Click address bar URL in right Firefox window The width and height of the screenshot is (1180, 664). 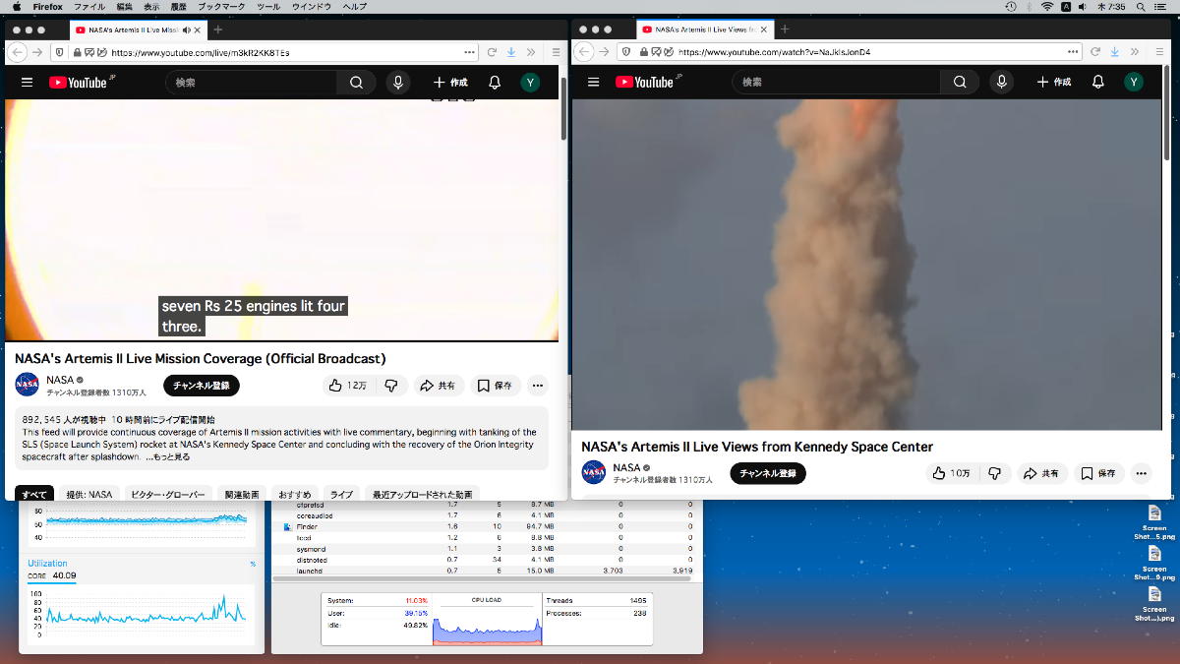[x=775, y=52]
